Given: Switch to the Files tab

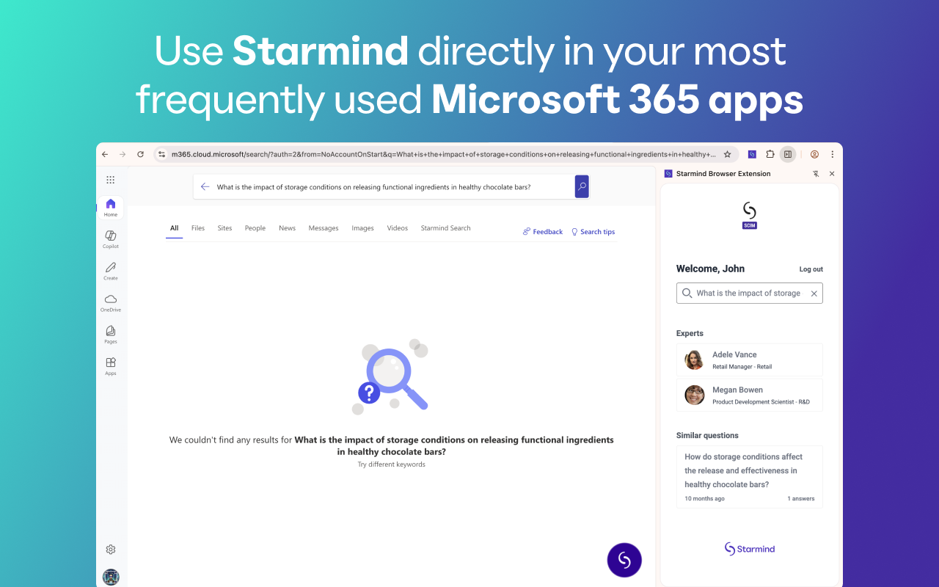Looking at the screenshot, I should (198, 228).
